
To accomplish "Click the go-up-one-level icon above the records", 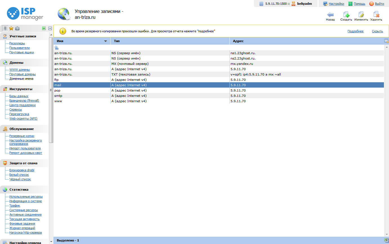I will pyautogui.click(x=57, y=47).
